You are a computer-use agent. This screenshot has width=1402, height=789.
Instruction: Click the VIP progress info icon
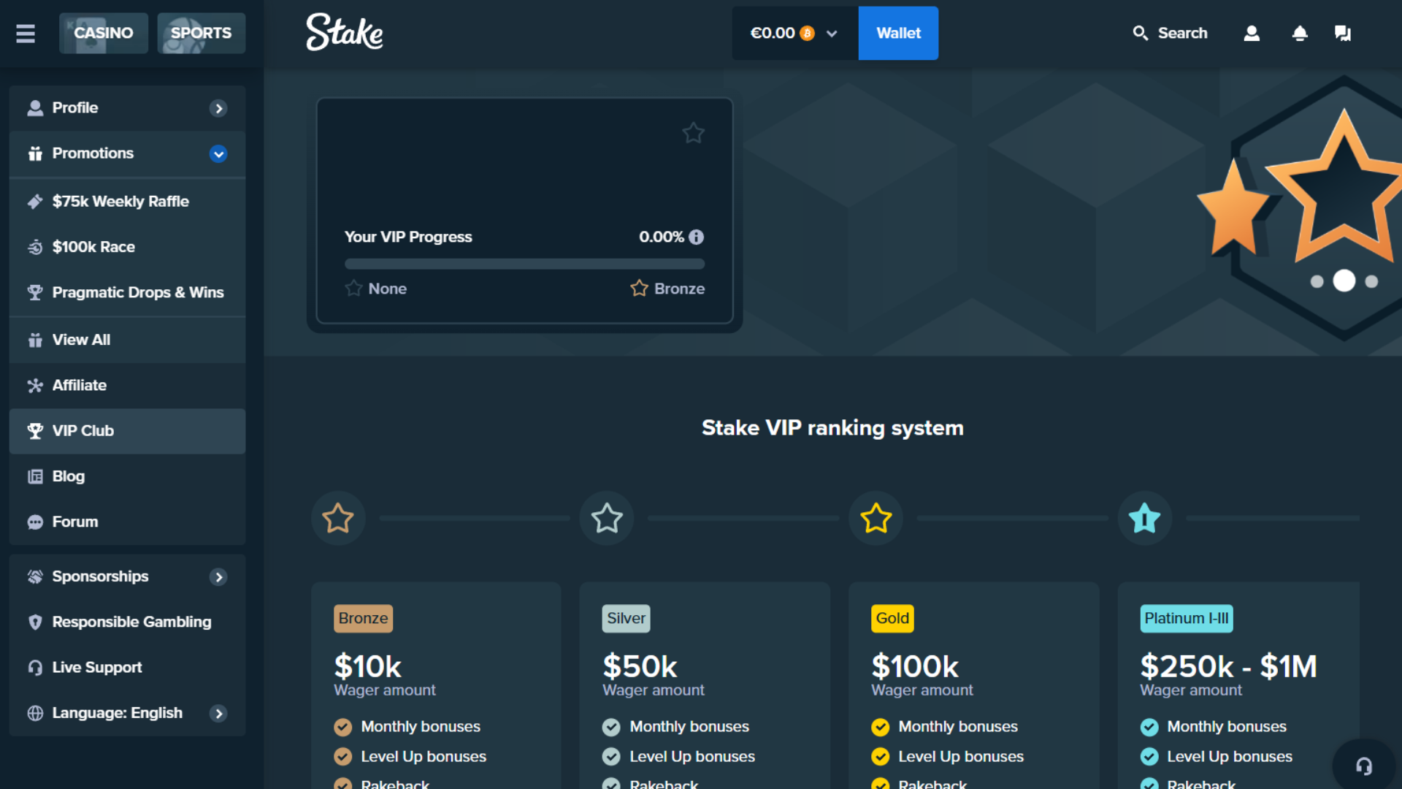tap(697, 237)
